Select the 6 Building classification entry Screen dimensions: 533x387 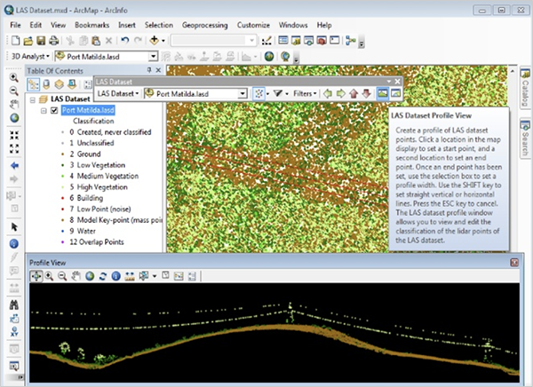click(x=86, y=198)
